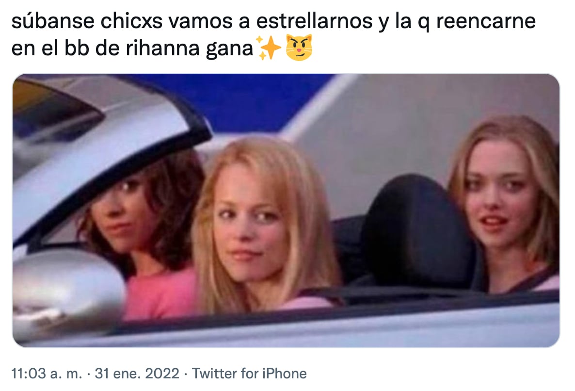Click the 31 ene. 2022 date

click(x=137, y=374)
